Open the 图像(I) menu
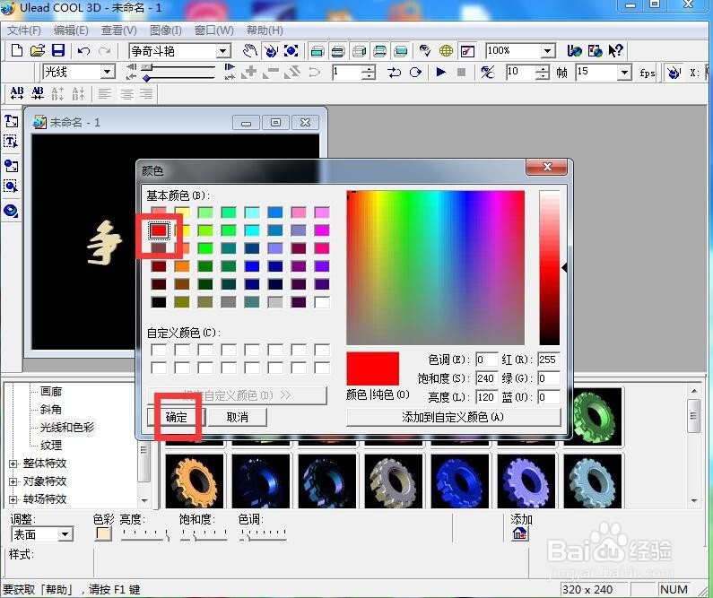 166,30
